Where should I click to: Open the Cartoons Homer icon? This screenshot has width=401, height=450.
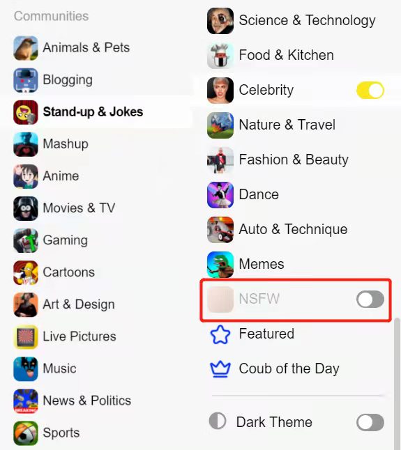coord(26,272)
